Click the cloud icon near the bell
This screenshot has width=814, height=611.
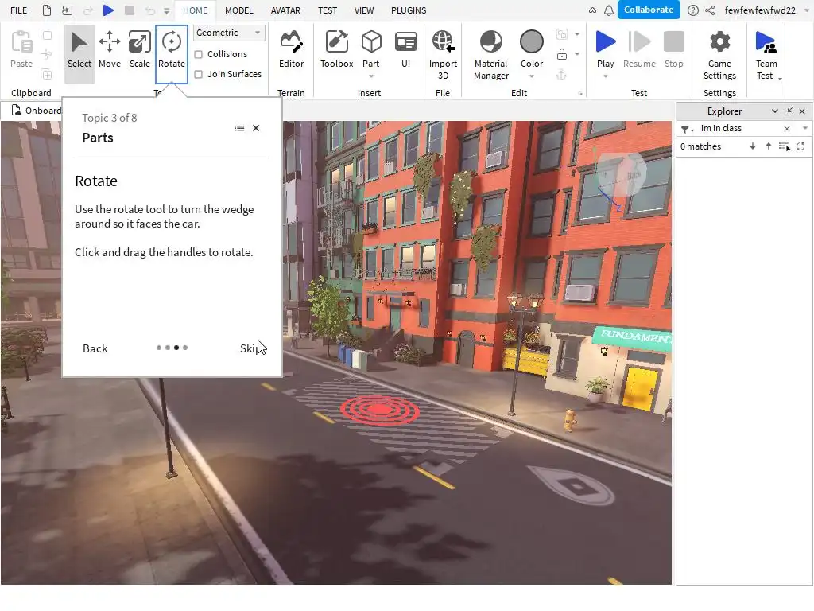click(592, 10)
